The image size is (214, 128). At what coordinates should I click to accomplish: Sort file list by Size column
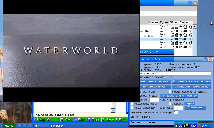tap(173, 22)
